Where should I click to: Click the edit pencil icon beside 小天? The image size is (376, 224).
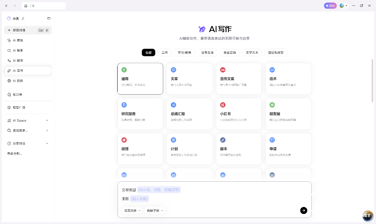23,18
